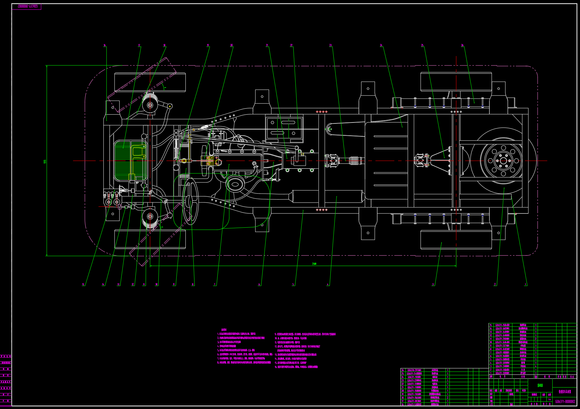Click the front right tire at the bottom
The image size is (580, 409).
coord(150,239)
